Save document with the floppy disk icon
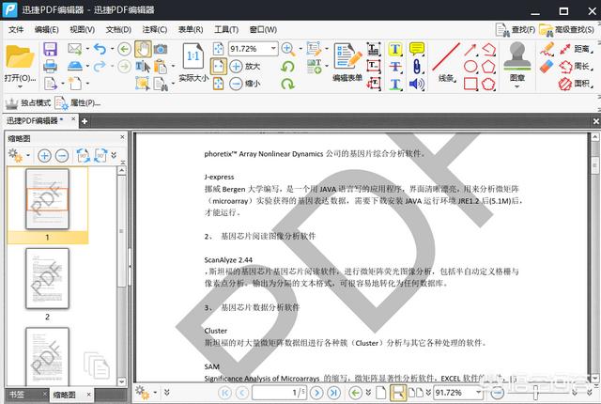This screenshot has width=601, height=404. pos(50,49)
